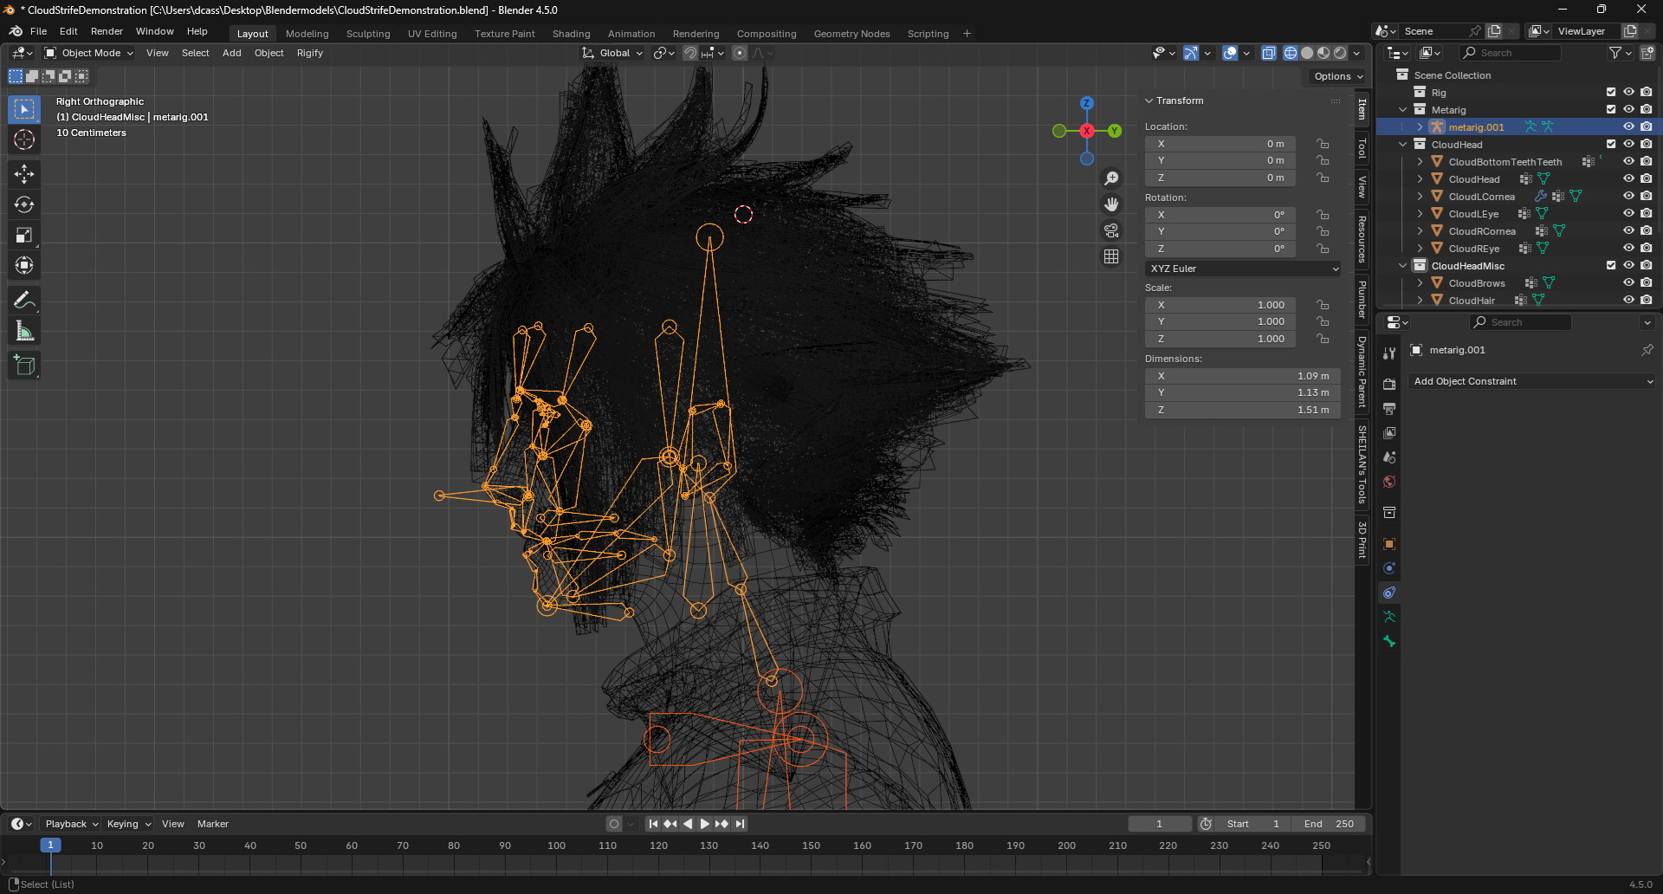Jump to the timeline end frame
This screenshot has height=894, width=1663.
click(740, 824)
